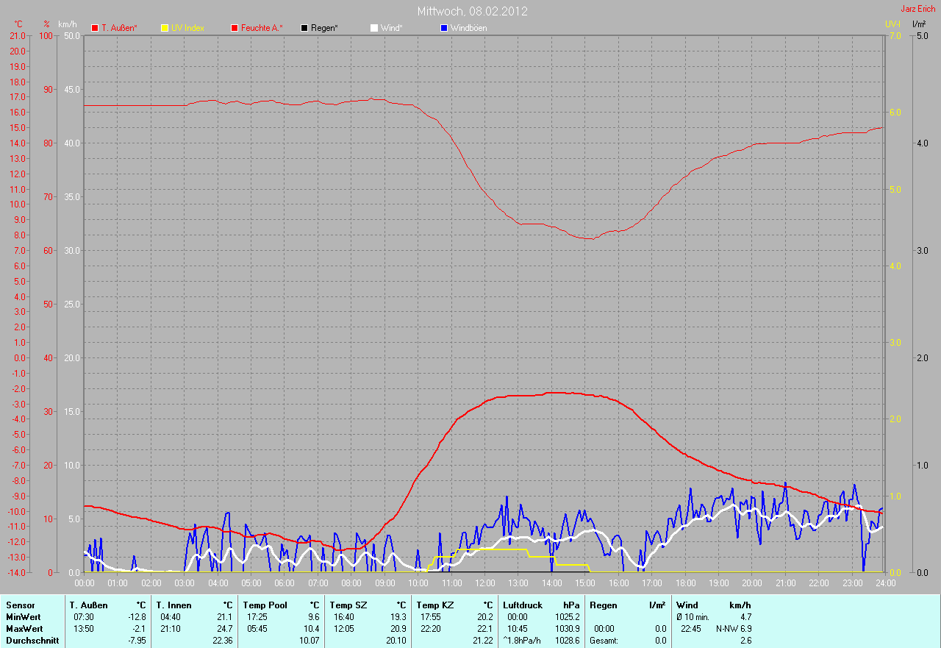
Task: Click the 12:00 time axis label
Action: (x=484, y=583)
